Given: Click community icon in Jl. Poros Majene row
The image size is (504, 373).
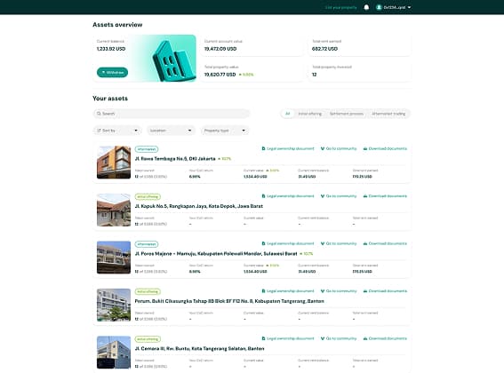Looking at the screenshot, I should [x=323, y=243].
